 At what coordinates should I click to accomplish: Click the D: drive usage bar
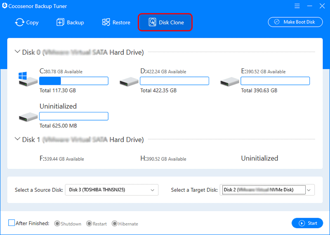point(174,81)
